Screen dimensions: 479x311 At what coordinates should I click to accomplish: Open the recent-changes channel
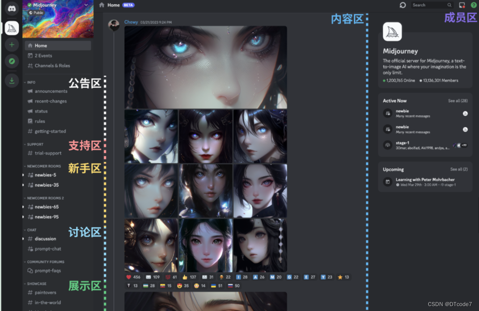pyautogui.click(x=47, y=101)
